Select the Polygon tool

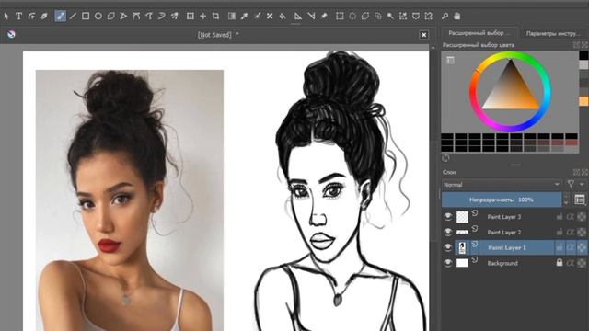tap(110, 17)
